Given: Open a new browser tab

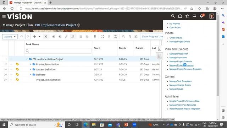Looking at the screenshot, I should click(x=50, y=2).
